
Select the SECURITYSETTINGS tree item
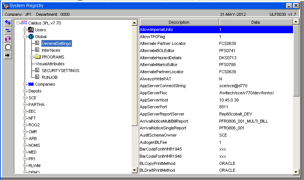pos(61,71)
